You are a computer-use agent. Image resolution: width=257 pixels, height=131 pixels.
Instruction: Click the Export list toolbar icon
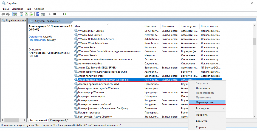(x=31, y=14)
